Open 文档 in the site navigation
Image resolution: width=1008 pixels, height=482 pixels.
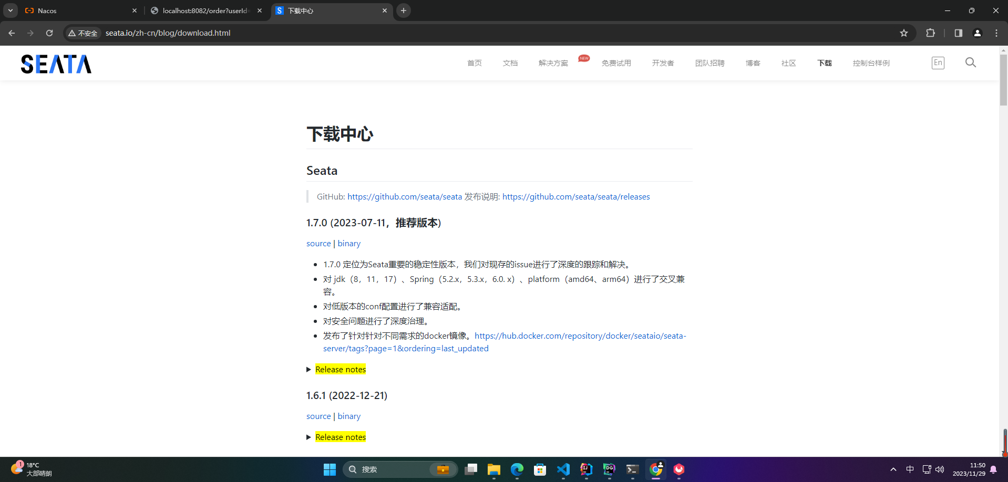(x=510, y=63)
